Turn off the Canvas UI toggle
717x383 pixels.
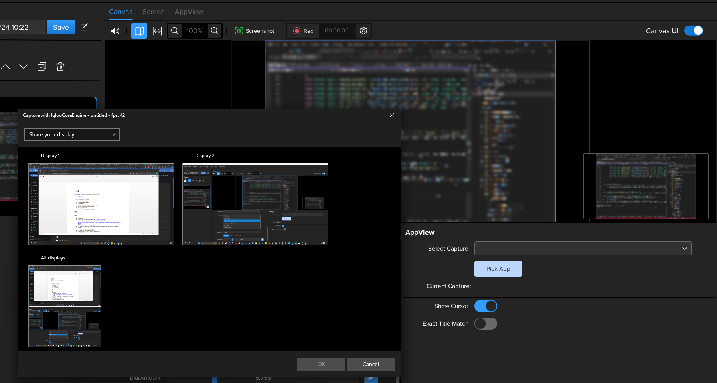tap(693, 31)
